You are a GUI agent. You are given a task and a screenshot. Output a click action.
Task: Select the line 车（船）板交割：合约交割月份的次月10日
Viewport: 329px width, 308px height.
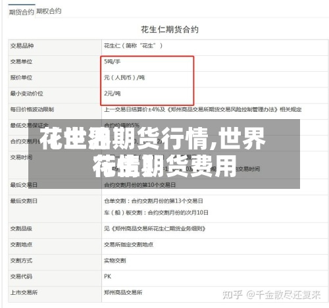point(156,213)
